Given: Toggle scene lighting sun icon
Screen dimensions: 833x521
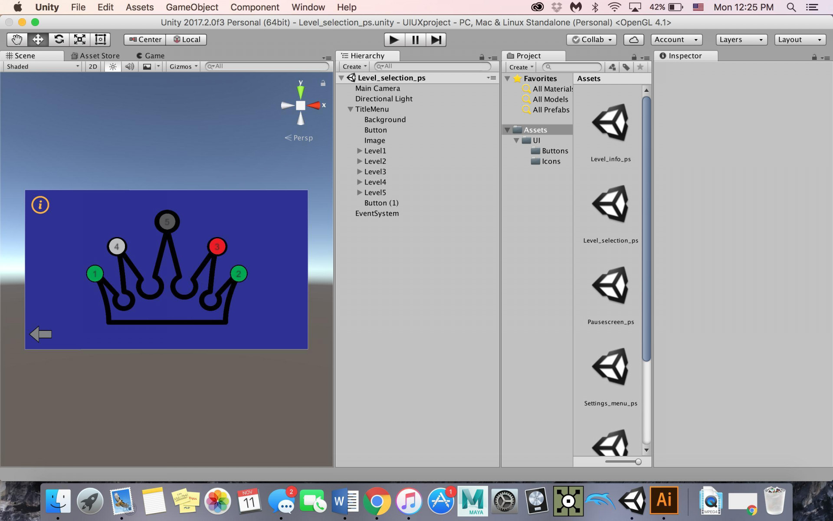Looking at the screenshot, I should (x=113, y=66).
